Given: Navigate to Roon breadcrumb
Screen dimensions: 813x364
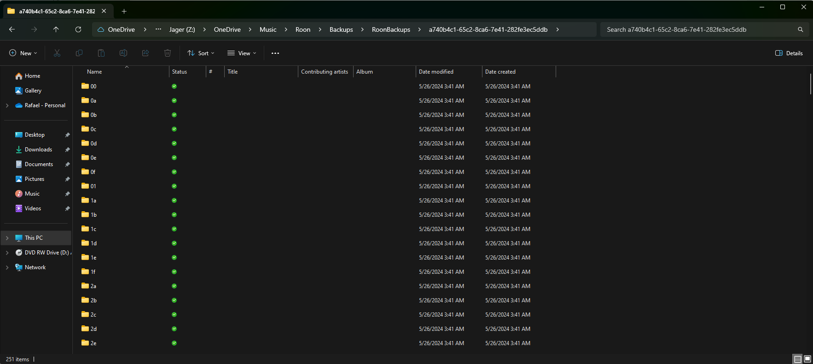Looking at the screenshot, I should [303, 29].
